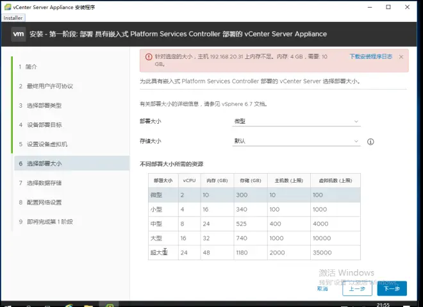Click the 小型 row label

tap(156, 210)
